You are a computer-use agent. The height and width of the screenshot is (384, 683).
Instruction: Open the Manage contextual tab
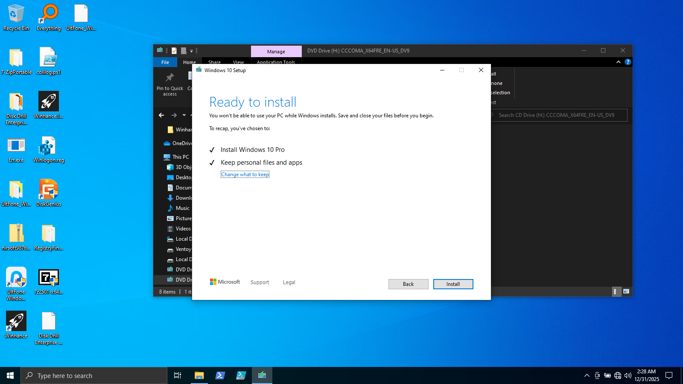tap(276, 51)
